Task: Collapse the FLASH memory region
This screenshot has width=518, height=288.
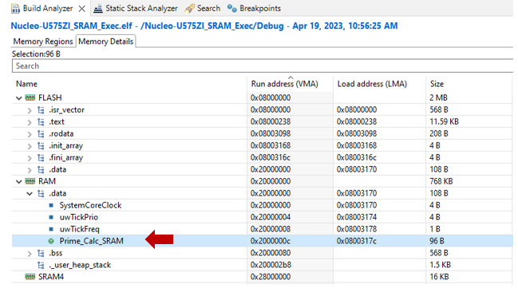Action: click(19, 98)
